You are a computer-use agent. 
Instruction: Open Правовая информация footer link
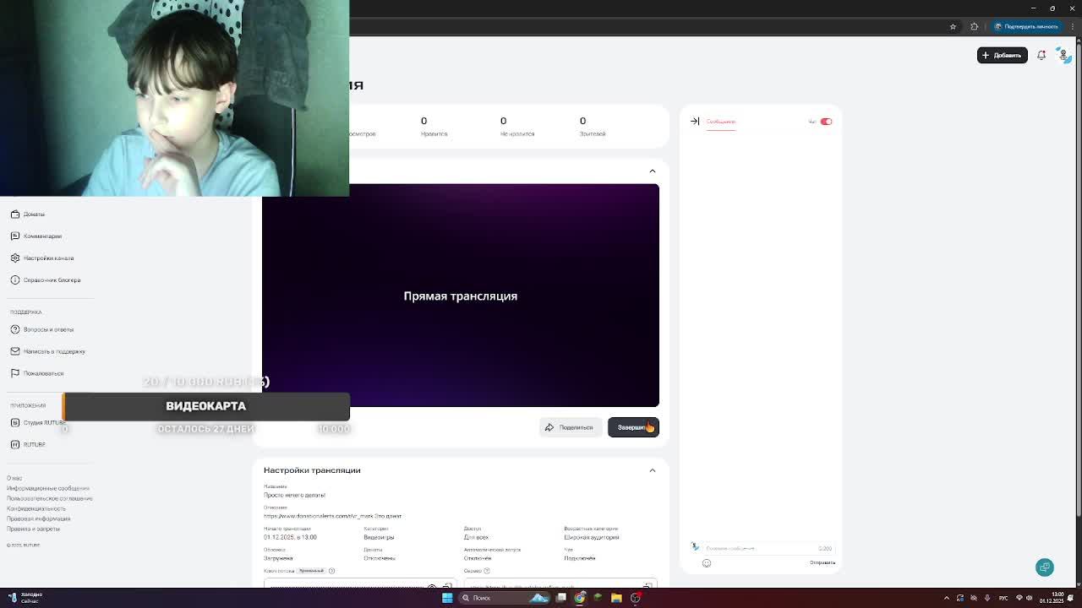click(x=39, y=518)
